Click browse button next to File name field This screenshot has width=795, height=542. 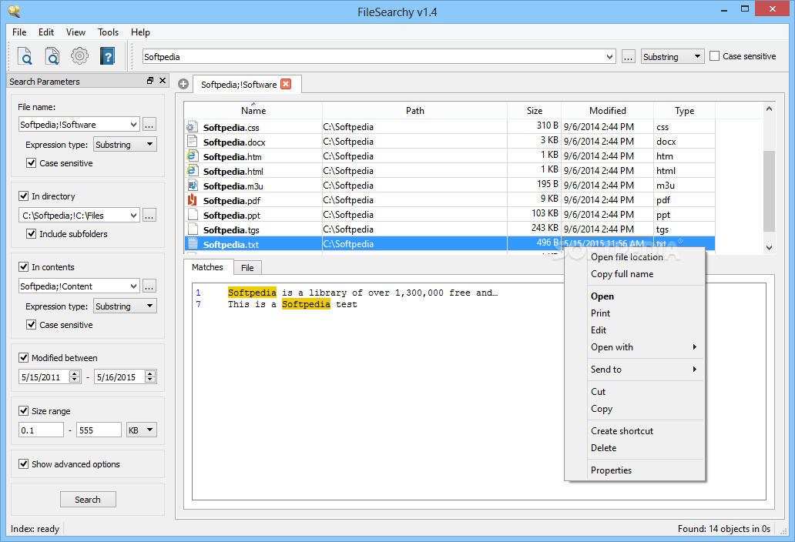tap(149, 125)
